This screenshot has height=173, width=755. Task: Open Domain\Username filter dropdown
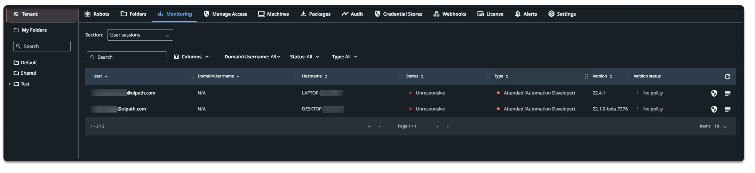point(252,57)
